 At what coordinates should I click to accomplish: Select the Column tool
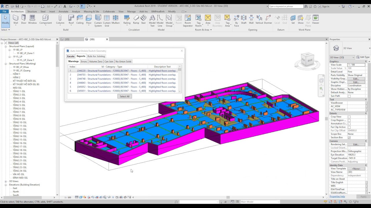60,20
